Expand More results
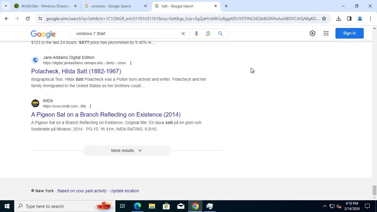Screen dimensions: 377x212 (127, 150)
